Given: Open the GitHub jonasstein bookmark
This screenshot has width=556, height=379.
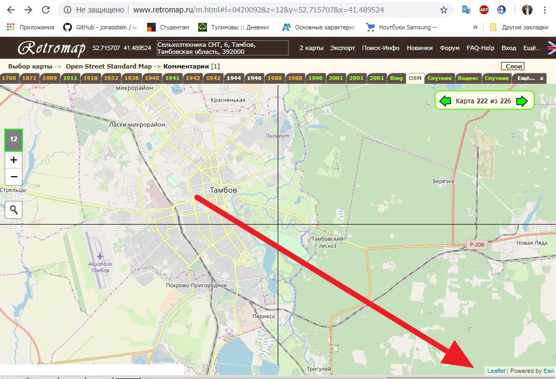Looking at the screenshot, I should tap(100, 27).
